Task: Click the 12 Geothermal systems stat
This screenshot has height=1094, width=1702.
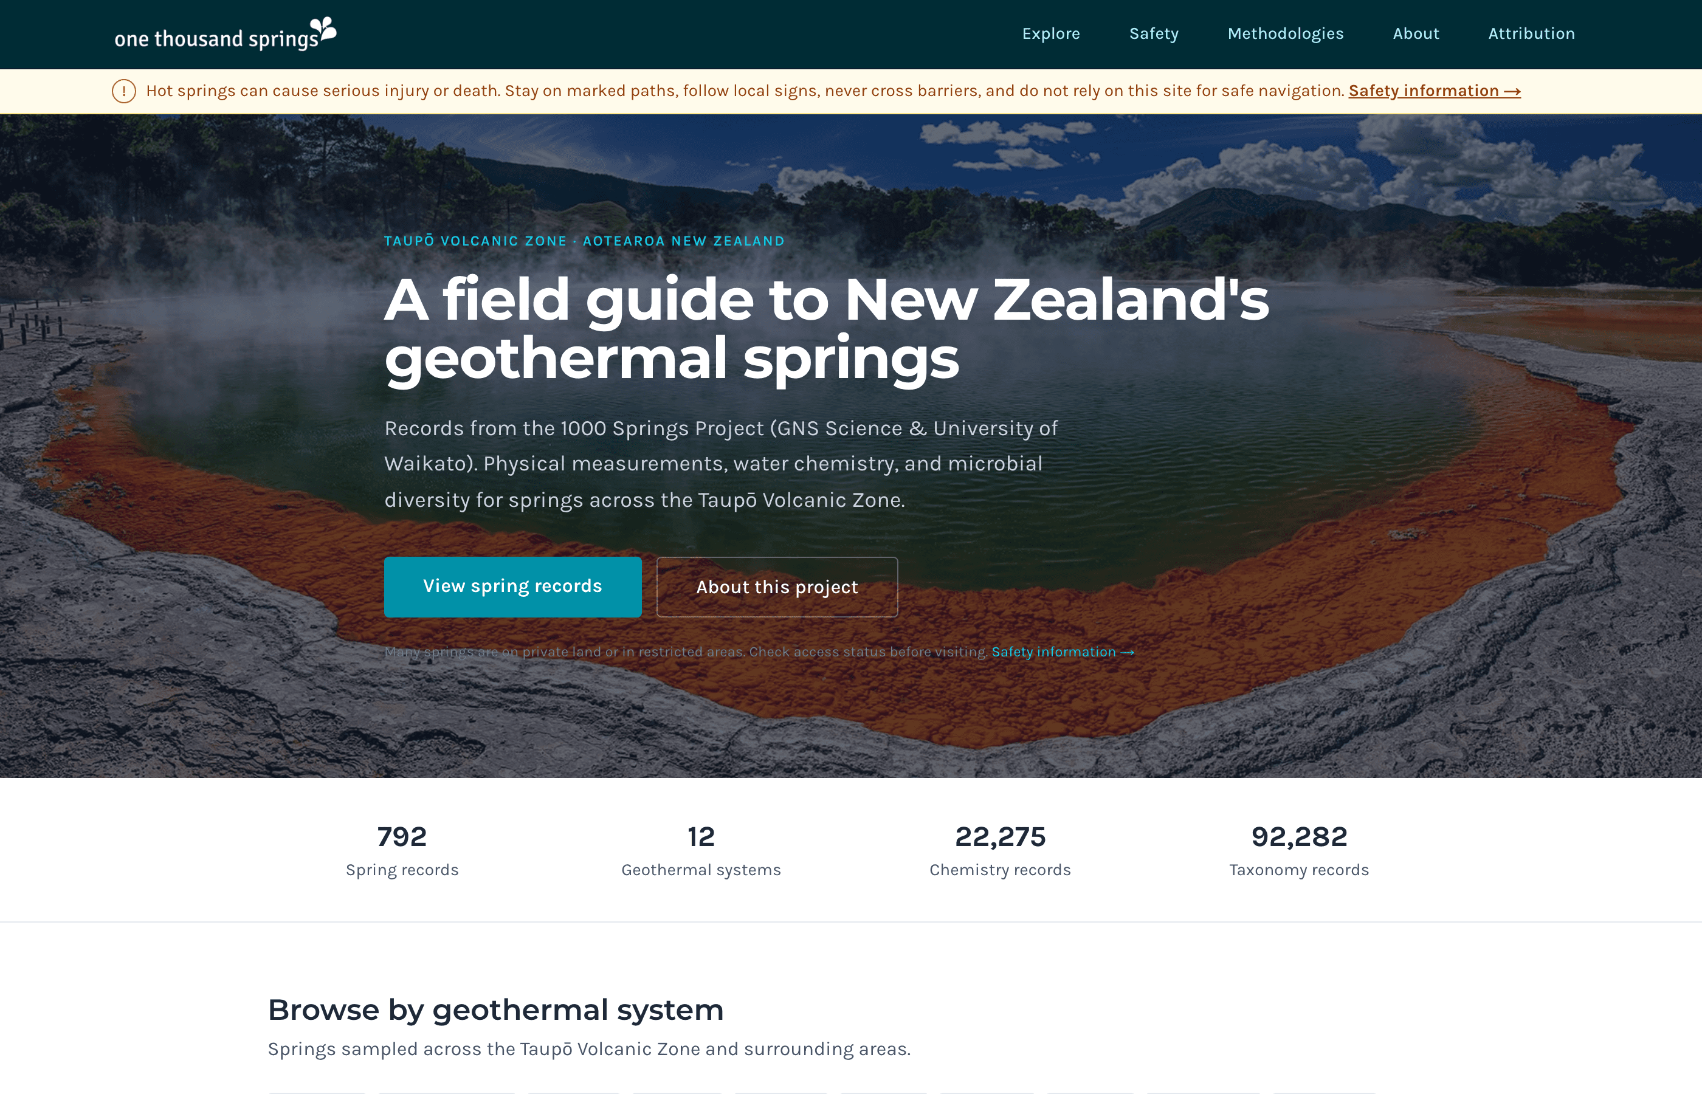Action: (701, 850)
